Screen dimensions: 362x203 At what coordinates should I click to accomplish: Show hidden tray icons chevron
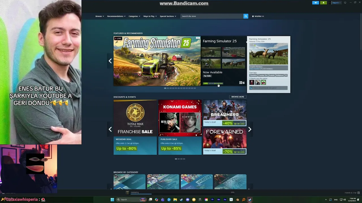coord(326,200)
